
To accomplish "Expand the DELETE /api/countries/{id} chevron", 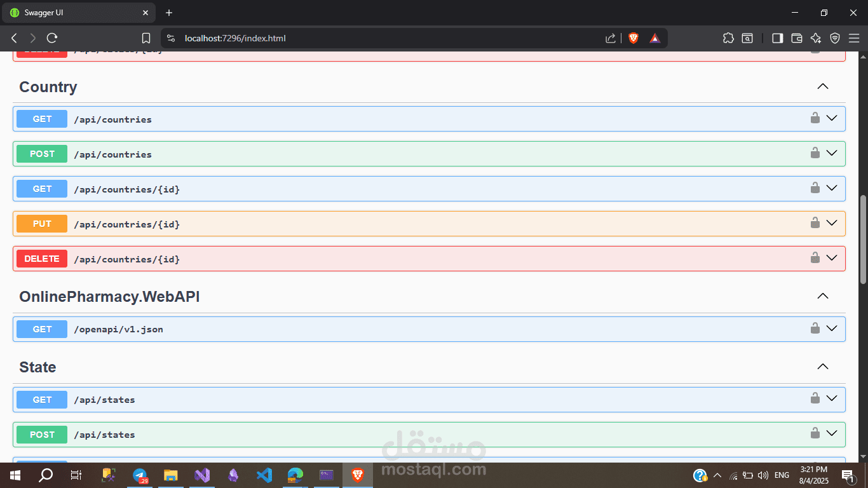I will pos(832,257).
